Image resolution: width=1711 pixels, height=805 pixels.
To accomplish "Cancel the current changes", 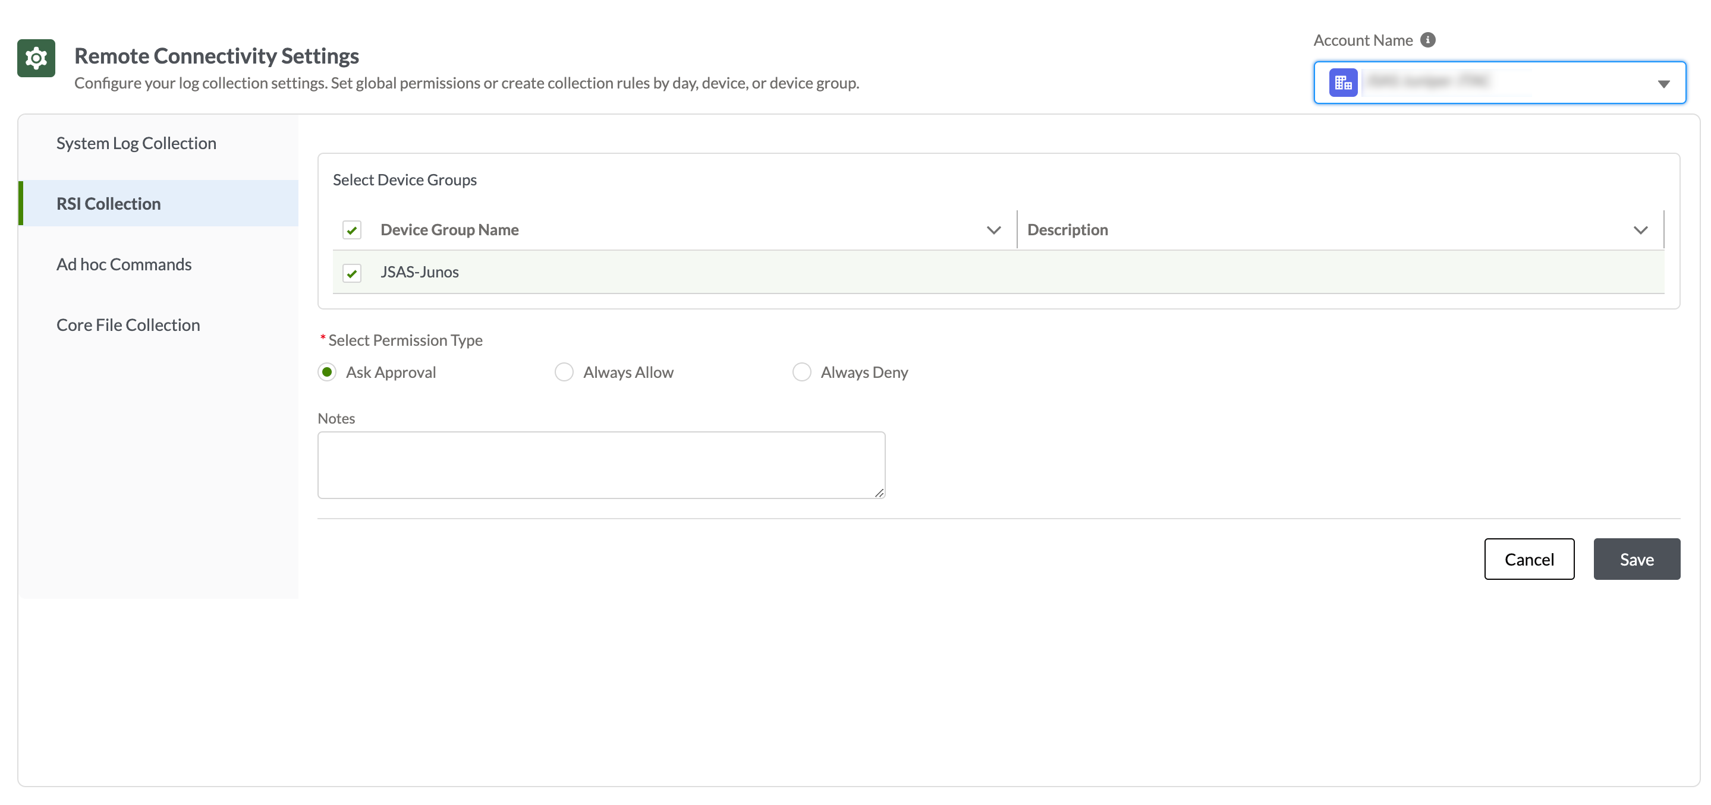I will point(1529,559).
